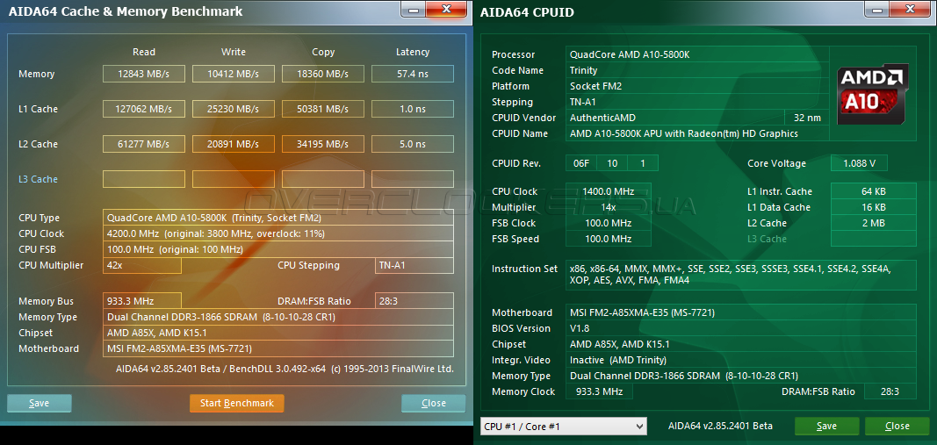The height and width of the screenshot is (445, 937).
Task: Select Stepping value TN-A1 in CPUID window
Action: [698, 102]
